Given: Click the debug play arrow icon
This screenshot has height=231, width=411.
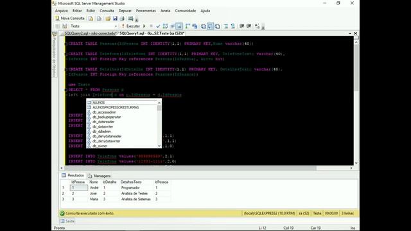Looking at the screenshot, I should pyautogui.click(x=144, y=26).
